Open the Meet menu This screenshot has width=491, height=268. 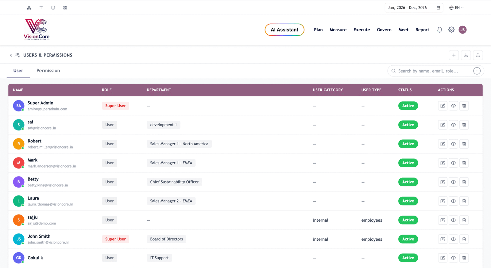tap(403, 30)
